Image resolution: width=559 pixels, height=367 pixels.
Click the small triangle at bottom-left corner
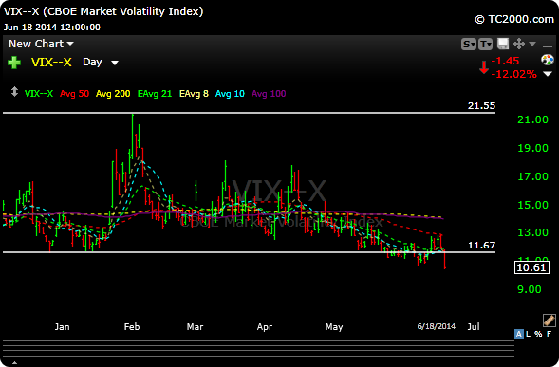14,363
